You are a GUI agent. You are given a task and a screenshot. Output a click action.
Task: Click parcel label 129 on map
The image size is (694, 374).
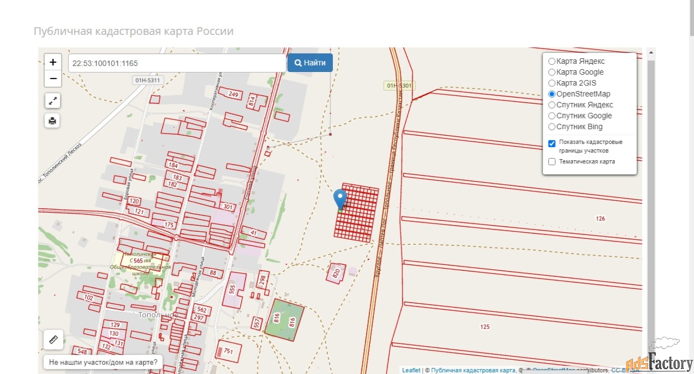[x=115, y=325]
